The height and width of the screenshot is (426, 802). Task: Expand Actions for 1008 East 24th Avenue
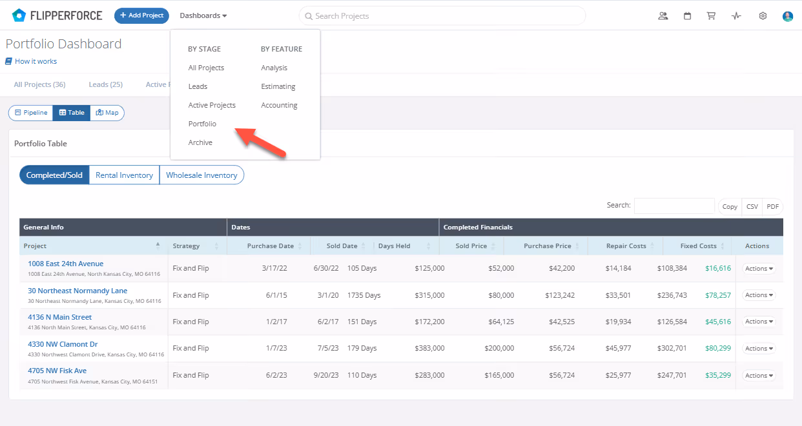click(759, 268)
